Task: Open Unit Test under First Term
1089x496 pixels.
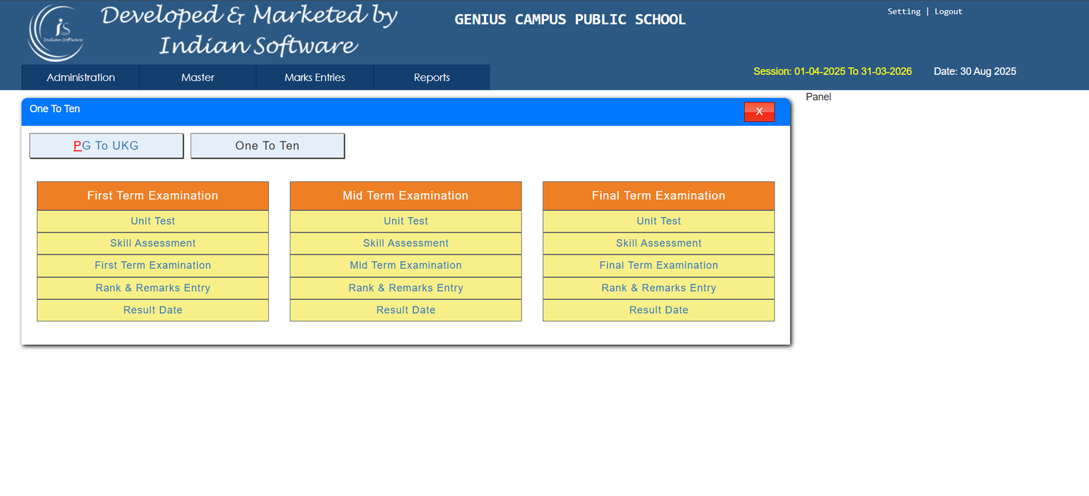Action: pos(152,221)
